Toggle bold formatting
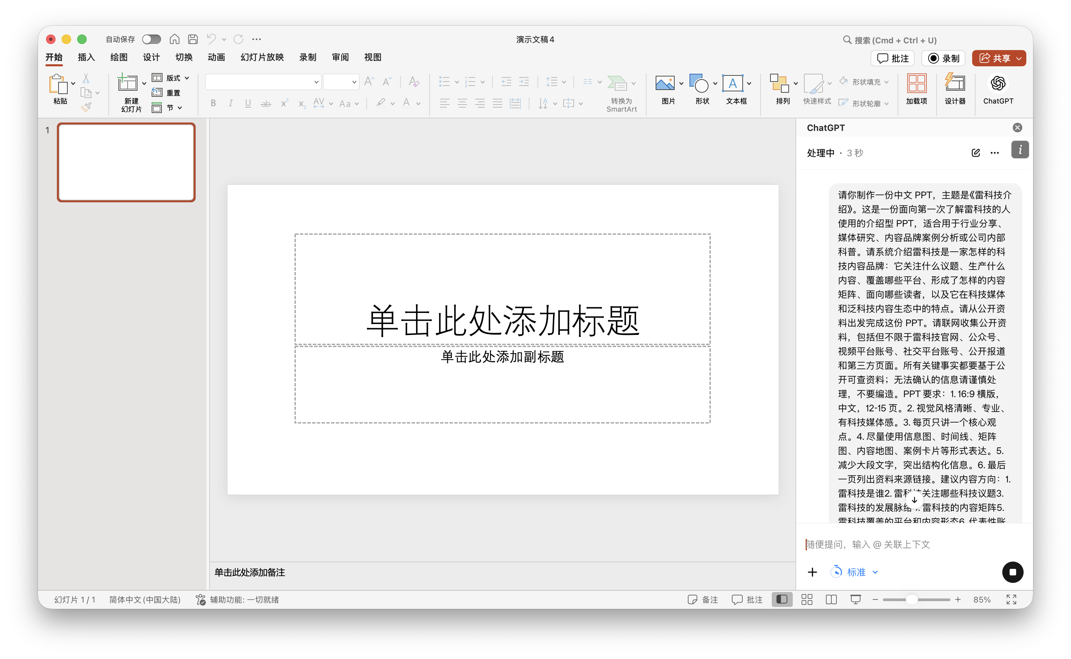Image resolution: width=1071 pixels, height=659 pixels. click(x=213, y=103)
